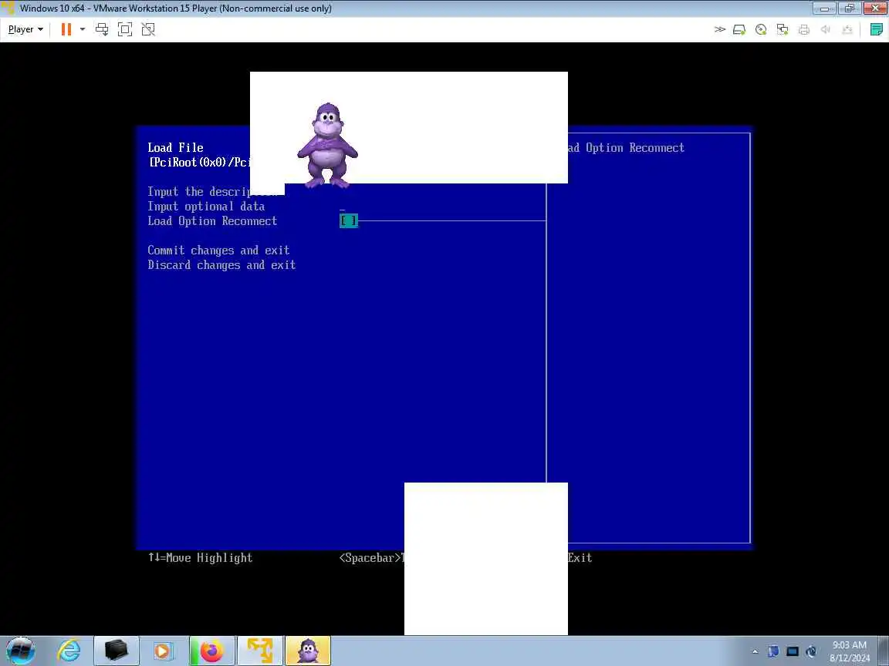889x666 pixels.
Task: Open the Player menu
Action: pos(25,29)
